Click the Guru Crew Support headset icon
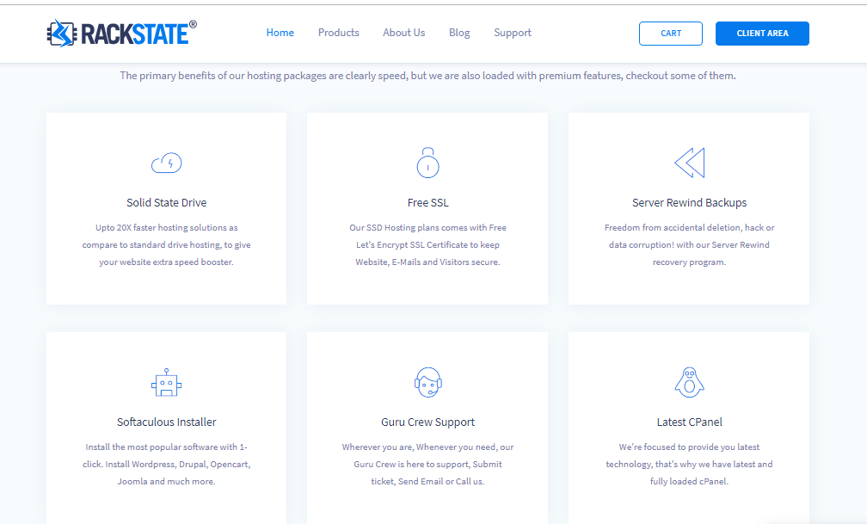The width and height of the screenshot is (867, 524). click(428, 382)
